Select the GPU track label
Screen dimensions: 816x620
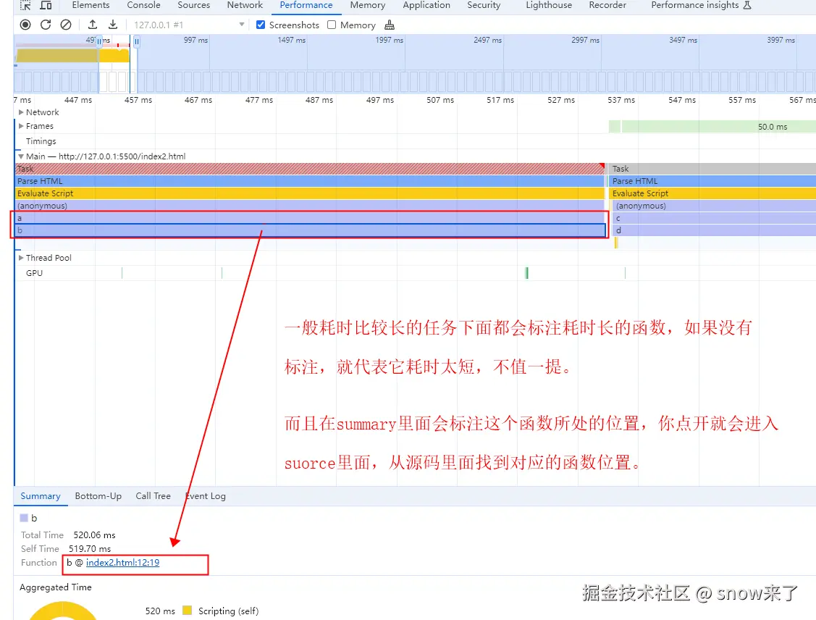pos(34,273)
